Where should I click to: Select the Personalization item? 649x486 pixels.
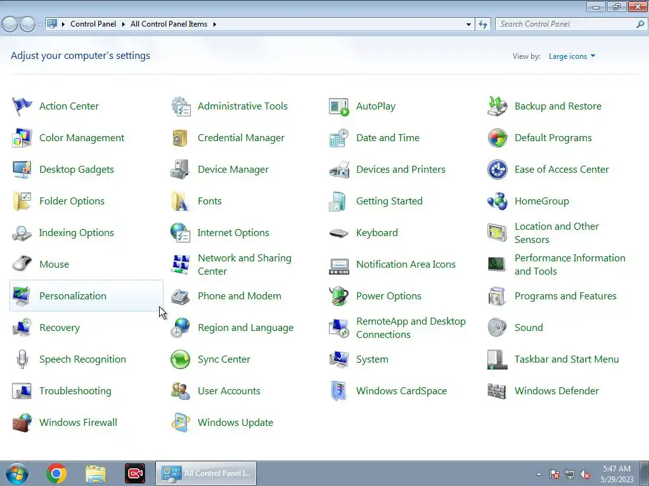point(86,296)
